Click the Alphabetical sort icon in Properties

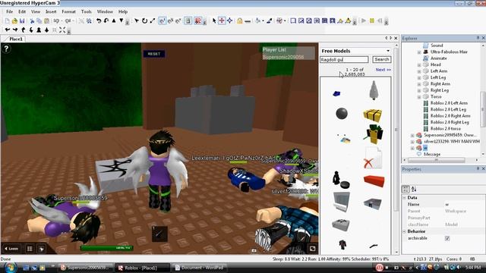[x=414, y=189]
